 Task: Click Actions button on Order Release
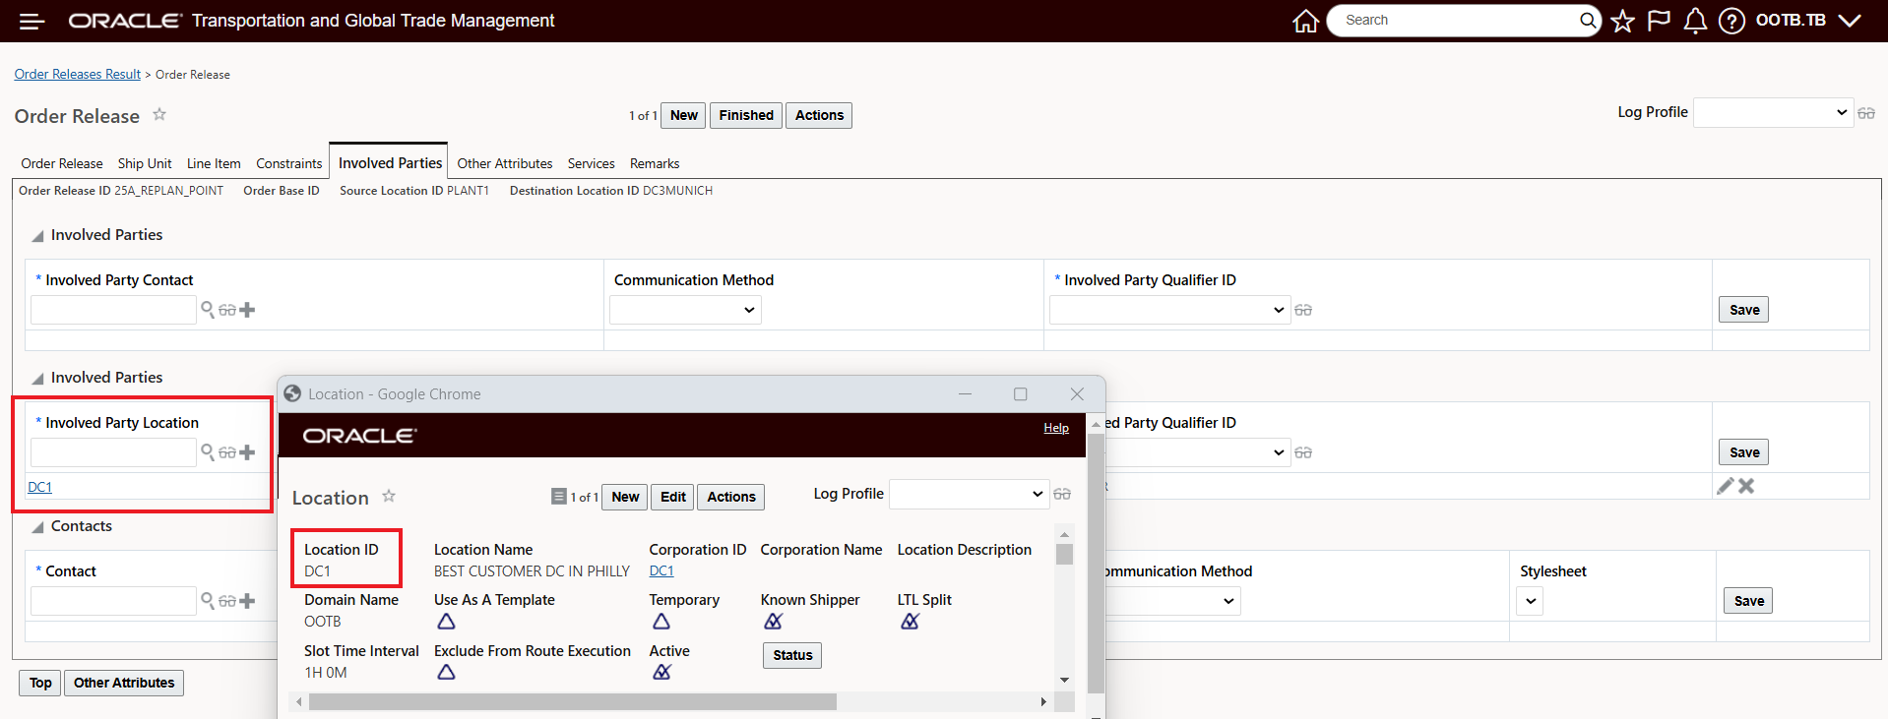click(x=819, y=115)
